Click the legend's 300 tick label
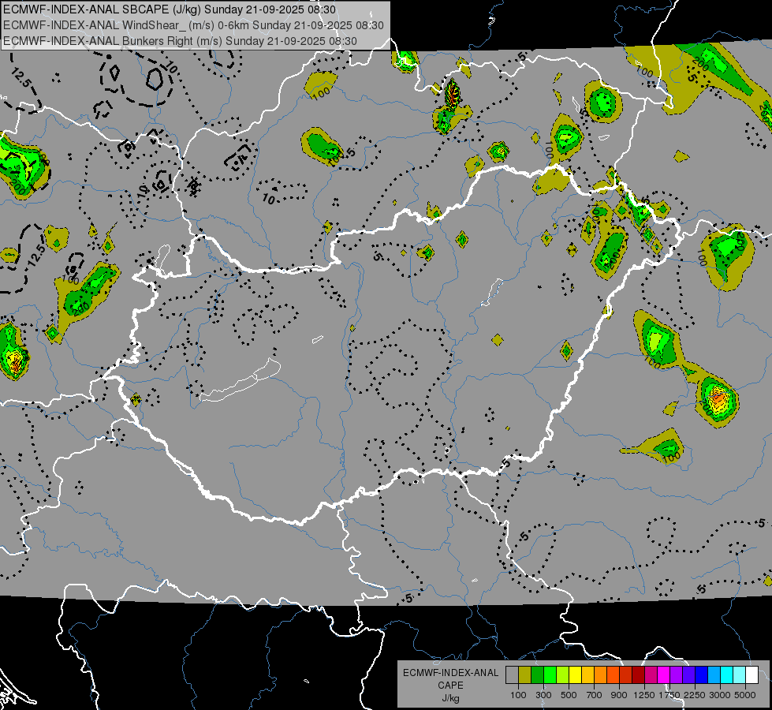The height and width of the screenshot is (710, 772). 543,695
